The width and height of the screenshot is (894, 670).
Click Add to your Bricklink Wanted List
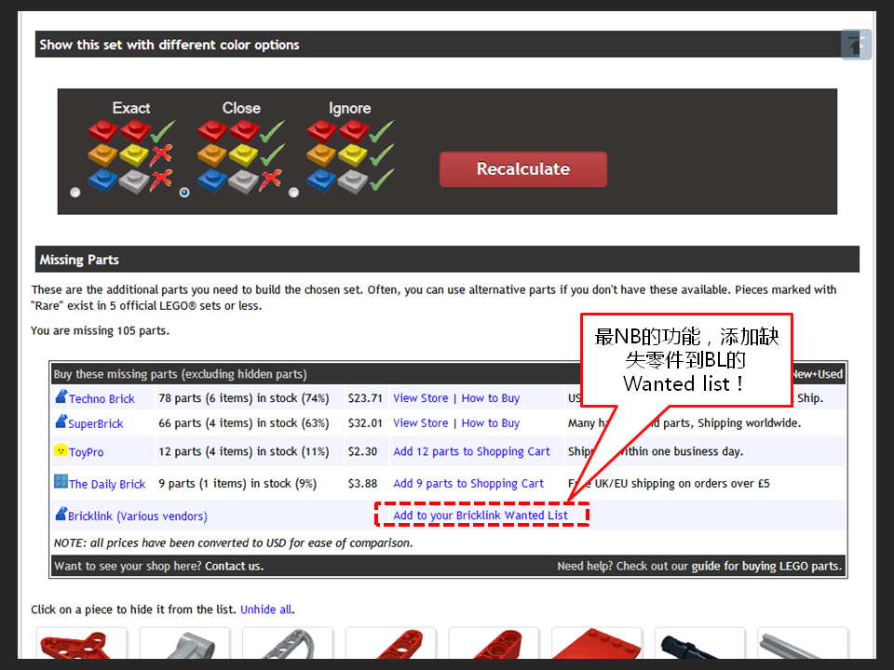pyautogui.click(x=481, y=515)
